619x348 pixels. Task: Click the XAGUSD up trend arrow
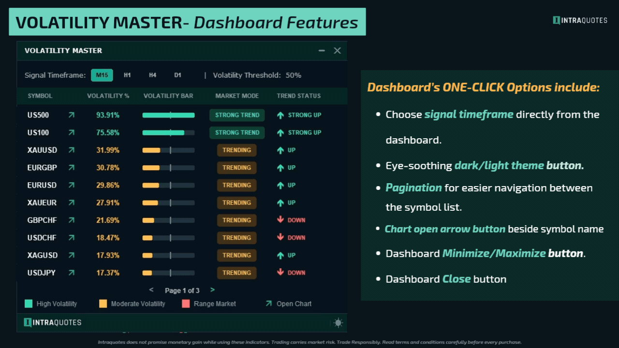(x=280, y=255)
